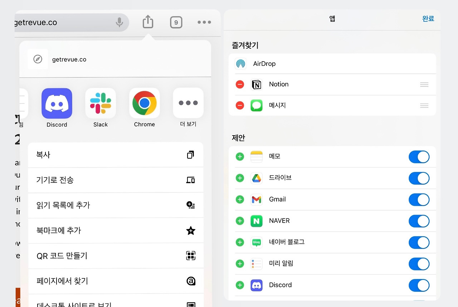Remove 메시지 from favorites
Viewport: 458px width, 307px height.
pyautogui.click(x=240, y=106)
